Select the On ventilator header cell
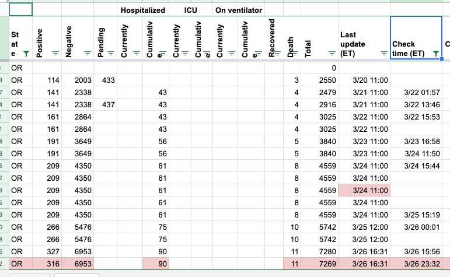This screenshot has height=277, width=450. [239, 10]
